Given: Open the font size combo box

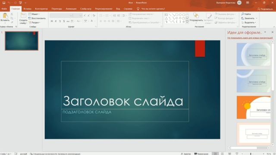Looking at the screenshot, I should click(78, 15).
